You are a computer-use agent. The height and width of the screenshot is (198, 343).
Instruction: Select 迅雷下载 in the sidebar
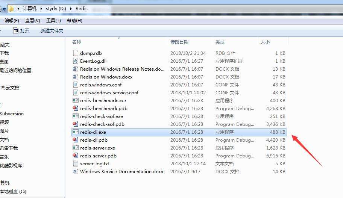click(9, 148)
